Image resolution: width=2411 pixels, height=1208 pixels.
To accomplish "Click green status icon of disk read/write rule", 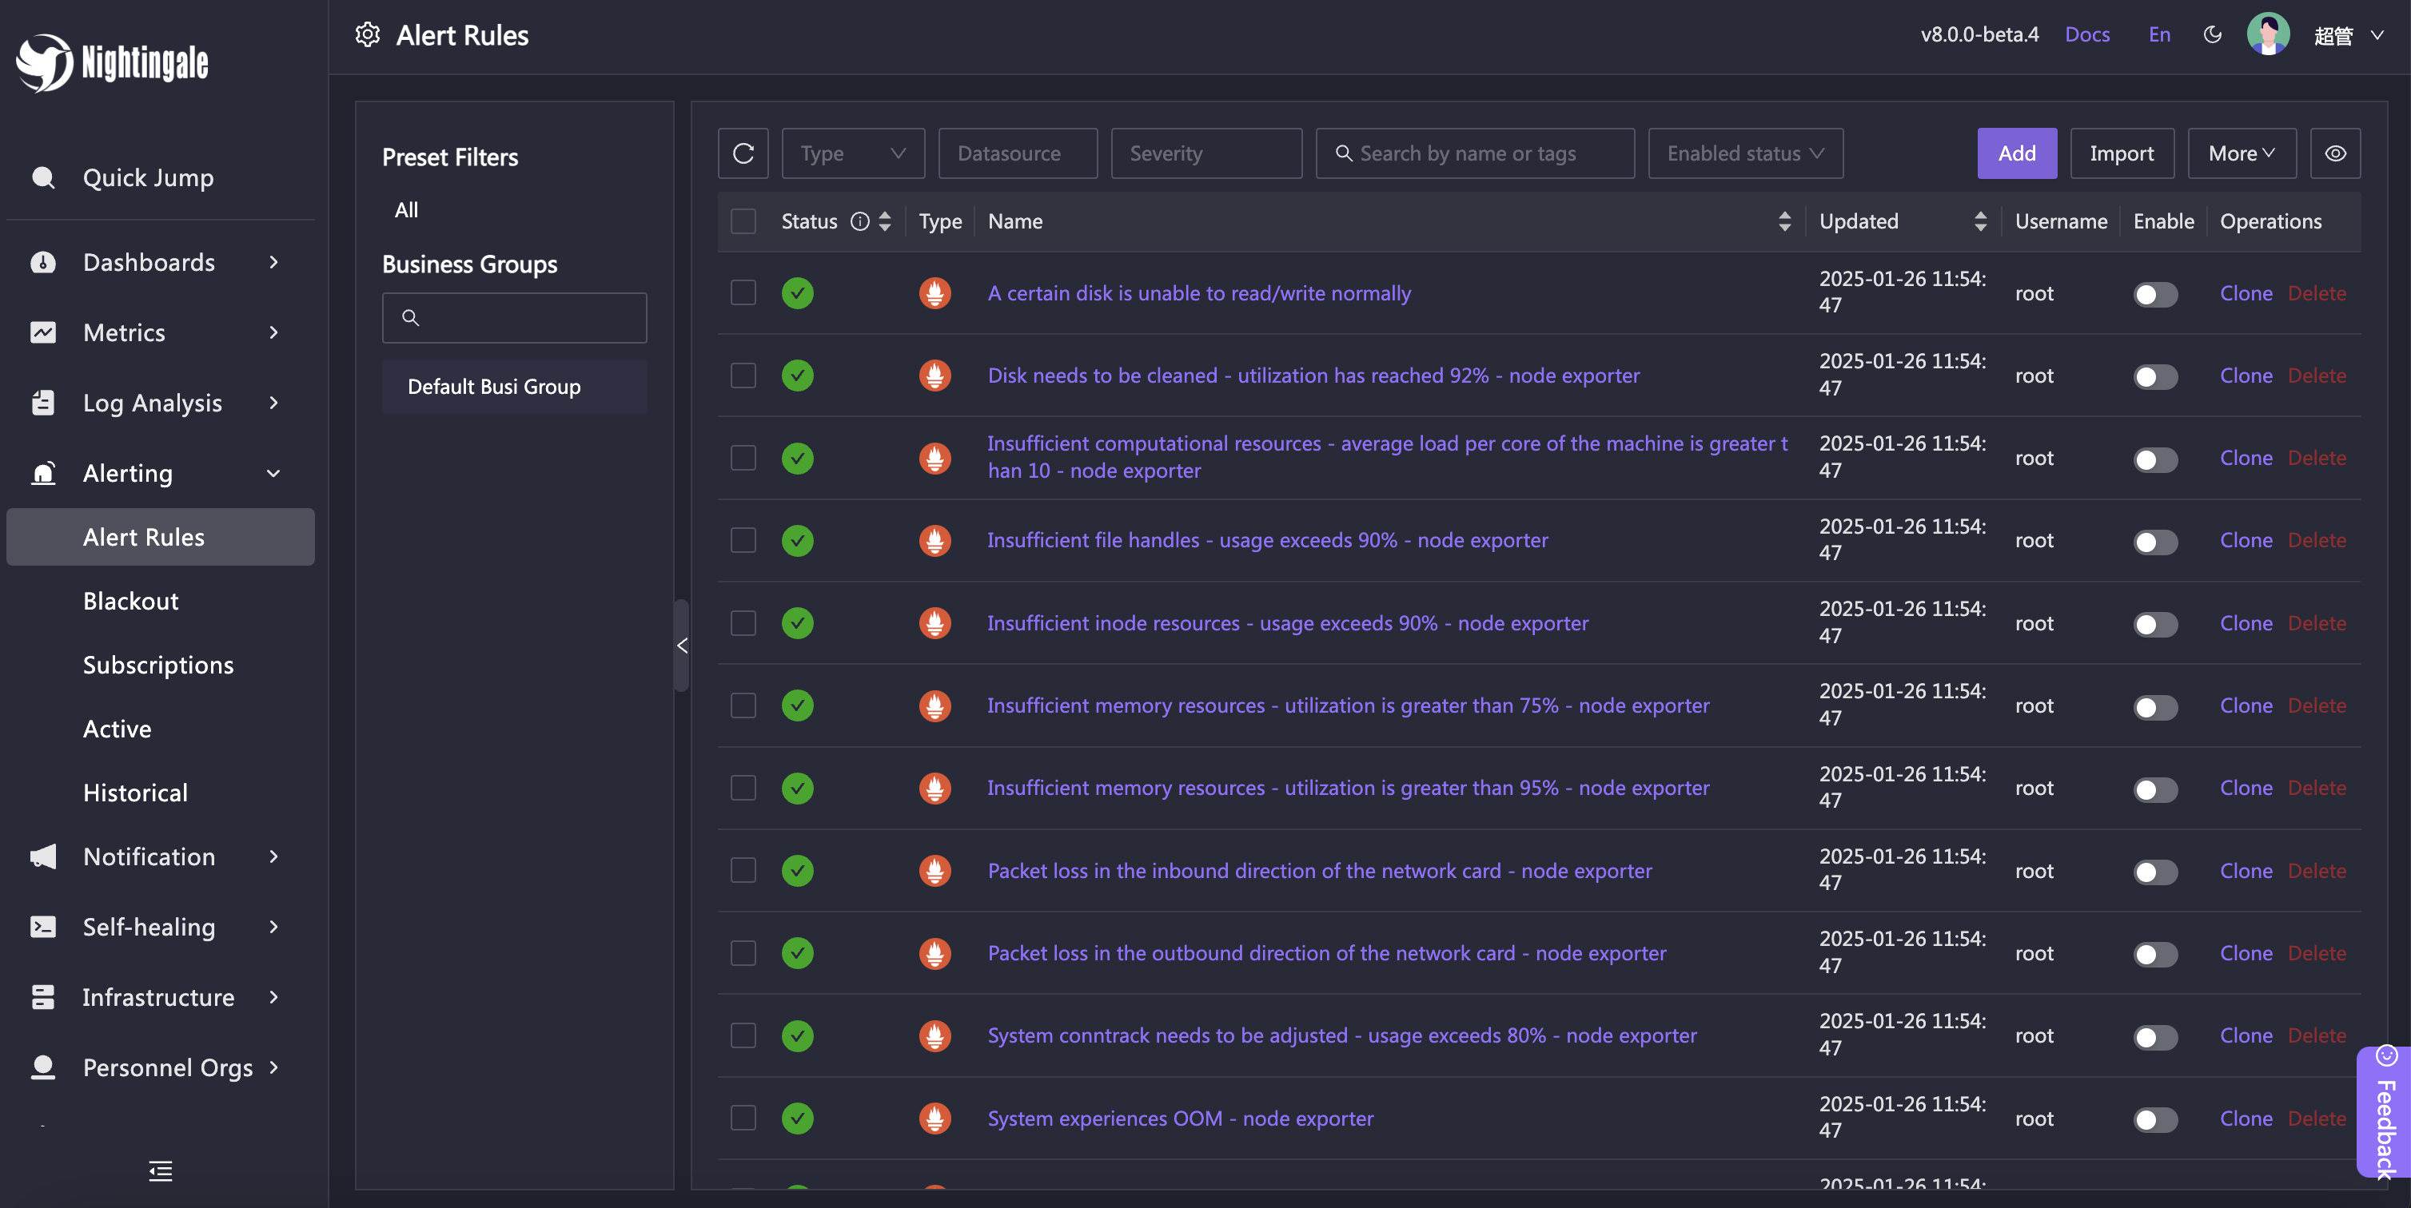I will tap(798, 293).
